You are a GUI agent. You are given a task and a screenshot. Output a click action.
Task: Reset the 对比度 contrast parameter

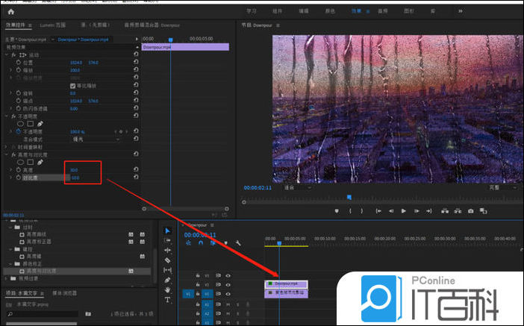point(136,178)
